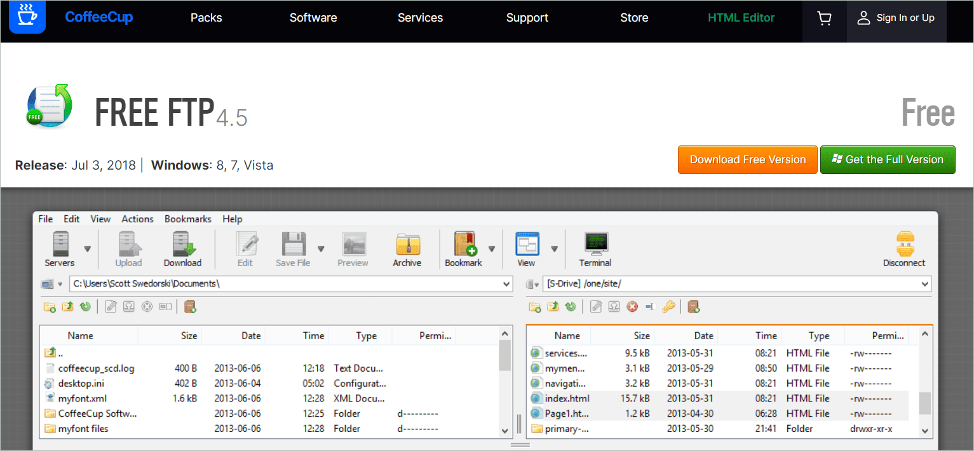The width and height of the screenshot is (974, 451).
Task: Expand the View dropdown arrow
Action: click(x=554, y=249)
